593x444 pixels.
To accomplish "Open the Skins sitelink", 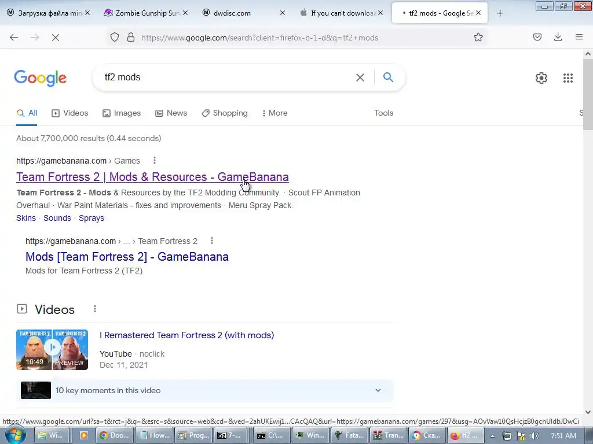I will pos(26,218).
